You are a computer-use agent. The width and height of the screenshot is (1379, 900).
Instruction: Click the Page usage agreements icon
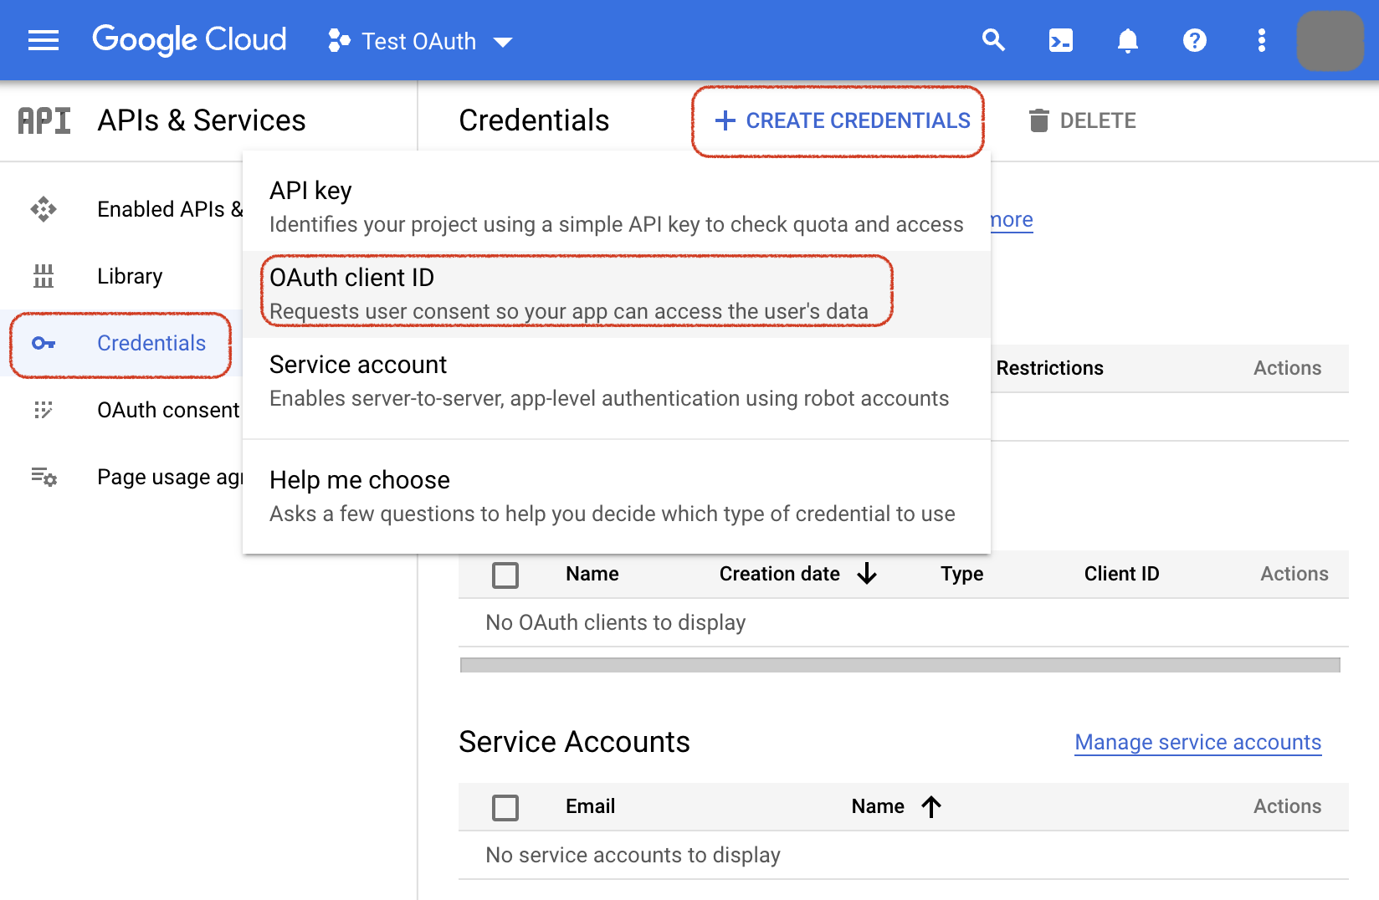(x=44, y=477)
